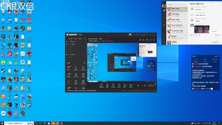The height and width of the screenshot is (125, 222).
Task: Expand microphone options arrow in streaming toolbar
Action: pyautogui.click(x=127, y=85)
